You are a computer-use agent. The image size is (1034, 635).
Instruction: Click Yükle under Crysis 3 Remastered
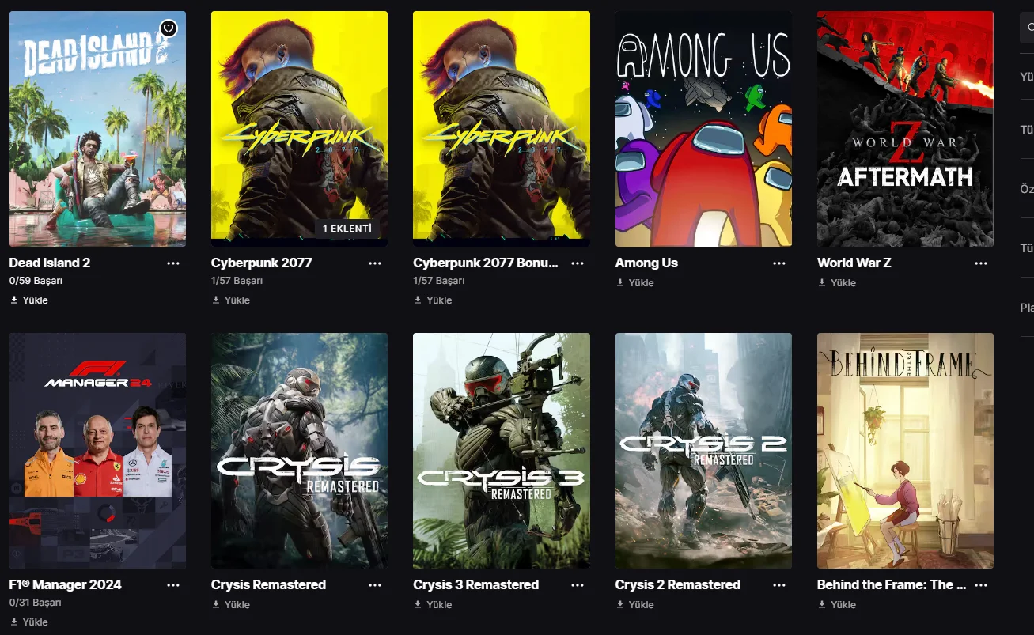point(433,605)
